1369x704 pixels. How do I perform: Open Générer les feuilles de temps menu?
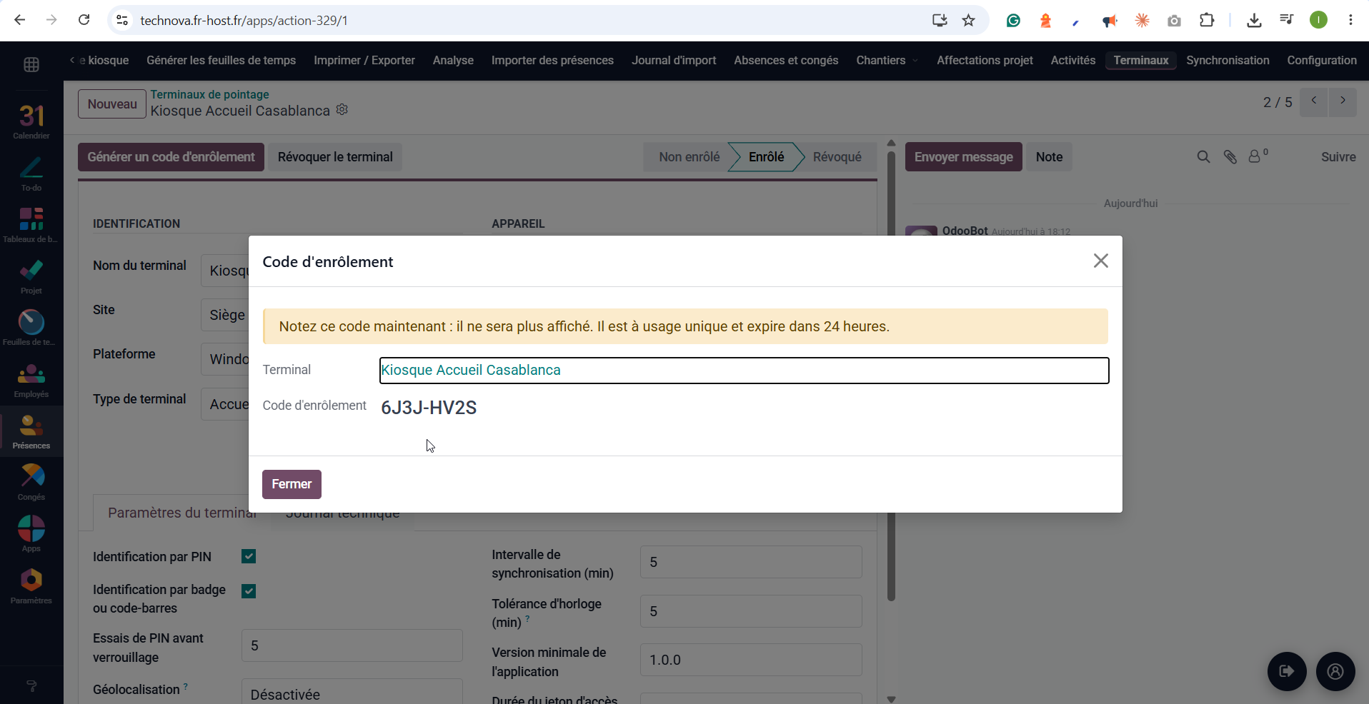click(221, 61)
